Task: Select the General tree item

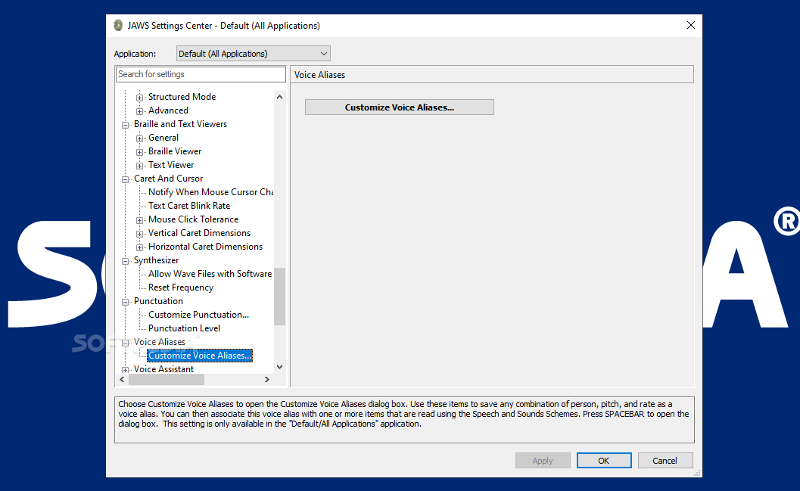Action: (163, 138)
